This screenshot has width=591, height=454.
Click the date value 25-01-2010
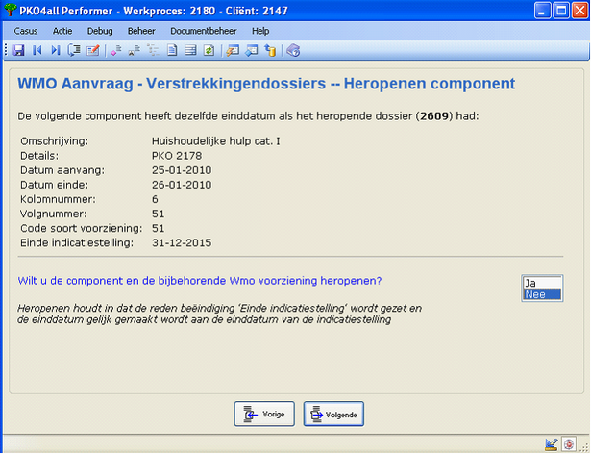[182, 170]
